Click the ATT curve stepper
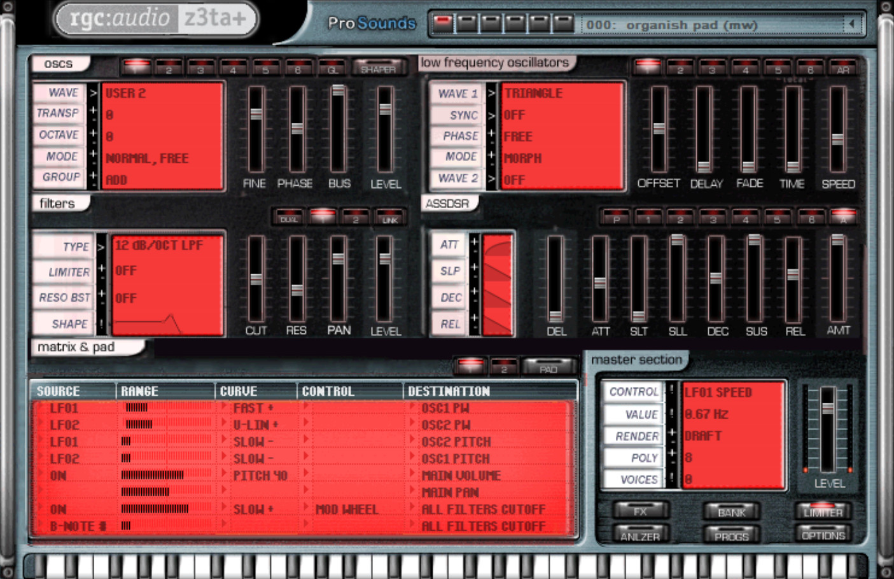894x579 pixels. (x=474, y=245)
